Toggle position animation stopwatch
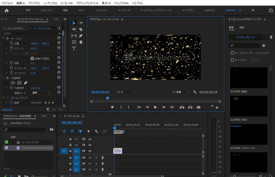Image resolution: width=275 pixels, height=177 pixels. pyautogui.click(x=12, y=43)
